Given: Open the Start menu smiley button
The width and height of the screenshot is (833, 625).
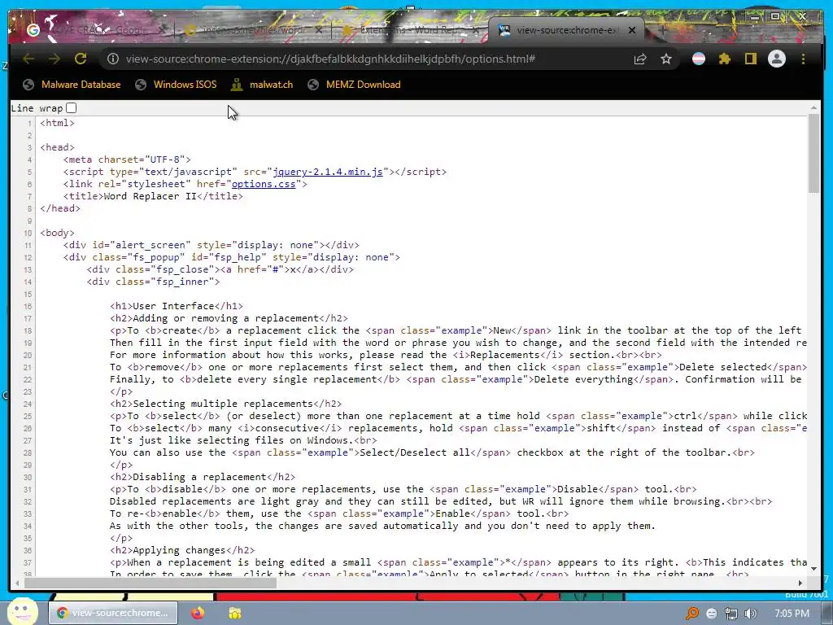Looking at the screenshot, I should (x=22, y=611).
